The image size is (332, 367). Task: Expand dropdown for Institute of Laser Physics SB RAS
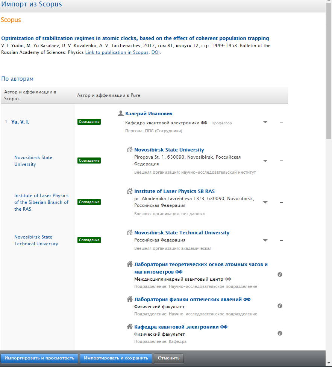pyautogui.click(x=265, y=202)
